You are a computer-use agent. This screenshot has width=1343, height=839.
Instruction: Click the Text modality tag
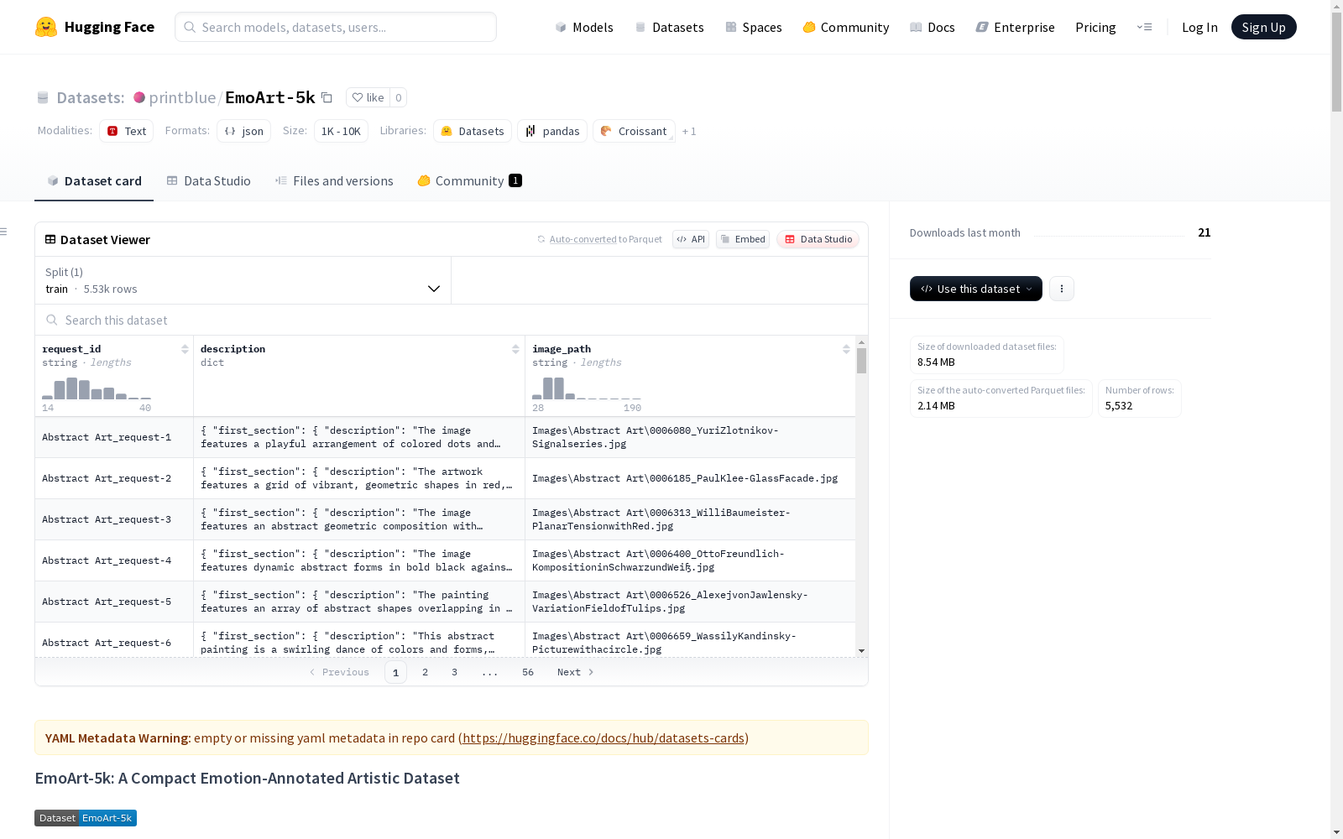coord(127,131)
